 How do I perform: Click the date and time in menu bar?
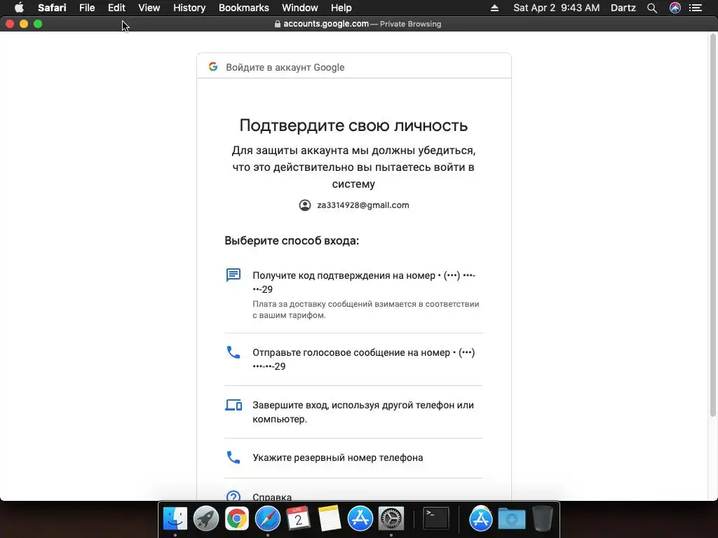click(556, 8)
